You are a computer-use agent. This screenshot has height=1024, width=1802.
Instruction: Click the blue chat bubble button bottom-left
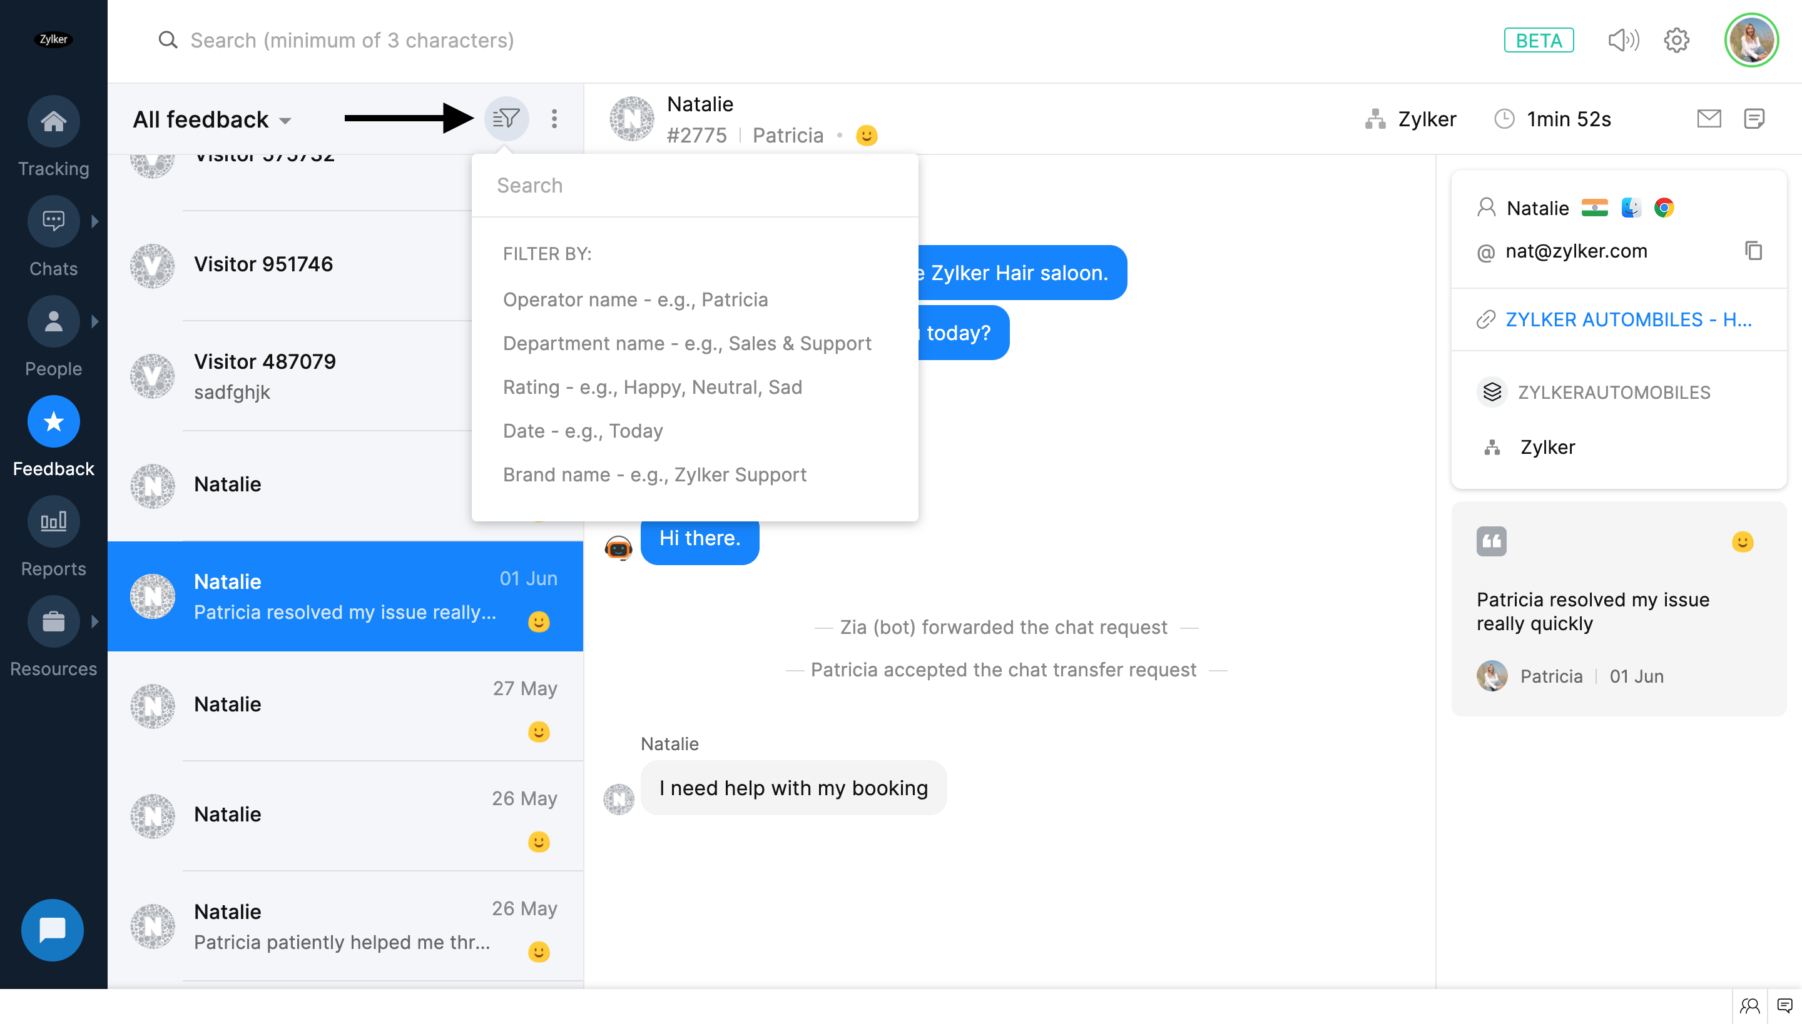pyautogui.click(x=53, y=930)
